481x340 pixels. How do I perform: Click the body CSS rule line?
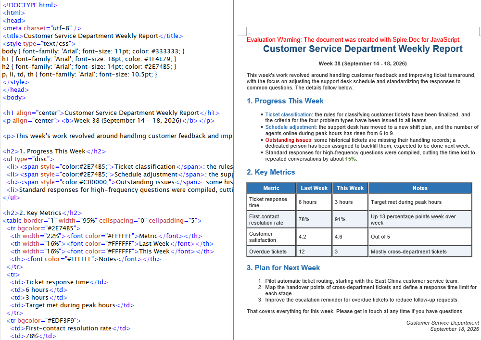(x=93, y=51)
